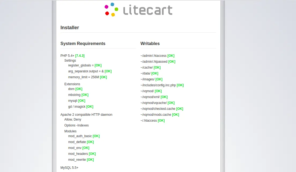Click the mod_env row
Image resolution: width=296 pixels, height=172 pixels.
point(79,148)
